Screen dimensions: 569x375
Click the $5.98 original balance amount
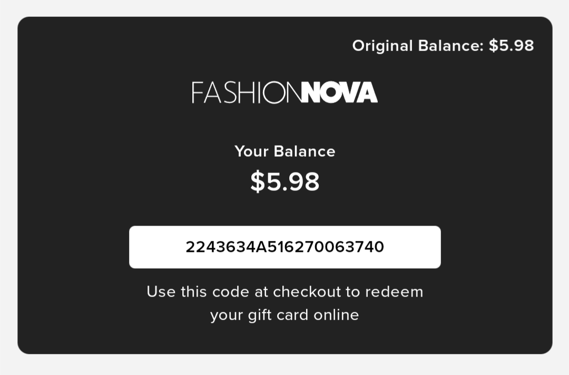(x=511, y=46)
